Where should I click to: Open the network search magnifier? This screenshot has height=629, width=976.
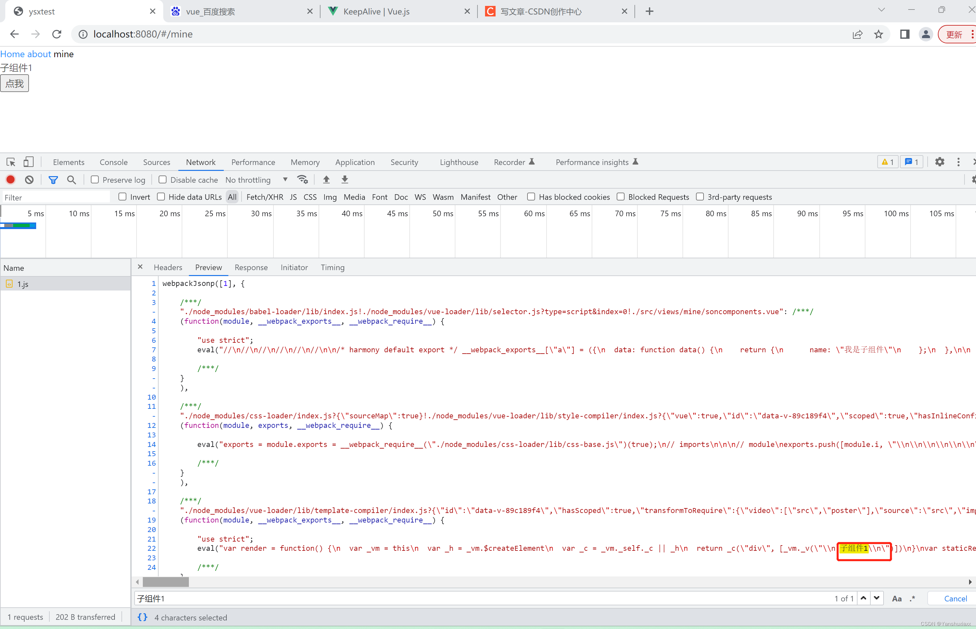pos(71,180)
